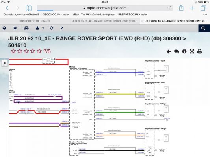Open help with the question mark icon

click(x=61, y=28)
